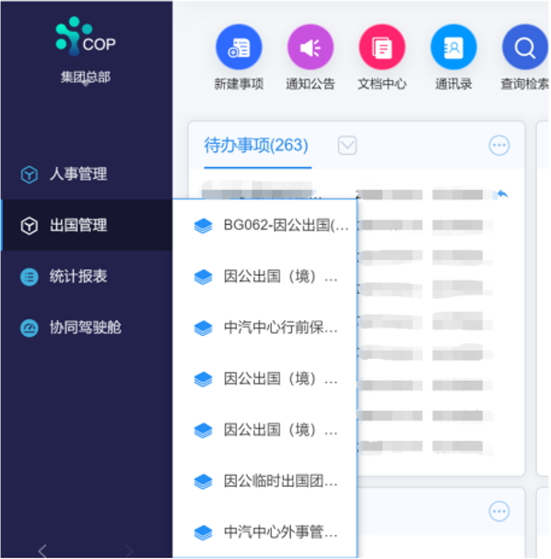
Task: Click the mail envelope icon beside 待办事项
Action: coord(347,146)
